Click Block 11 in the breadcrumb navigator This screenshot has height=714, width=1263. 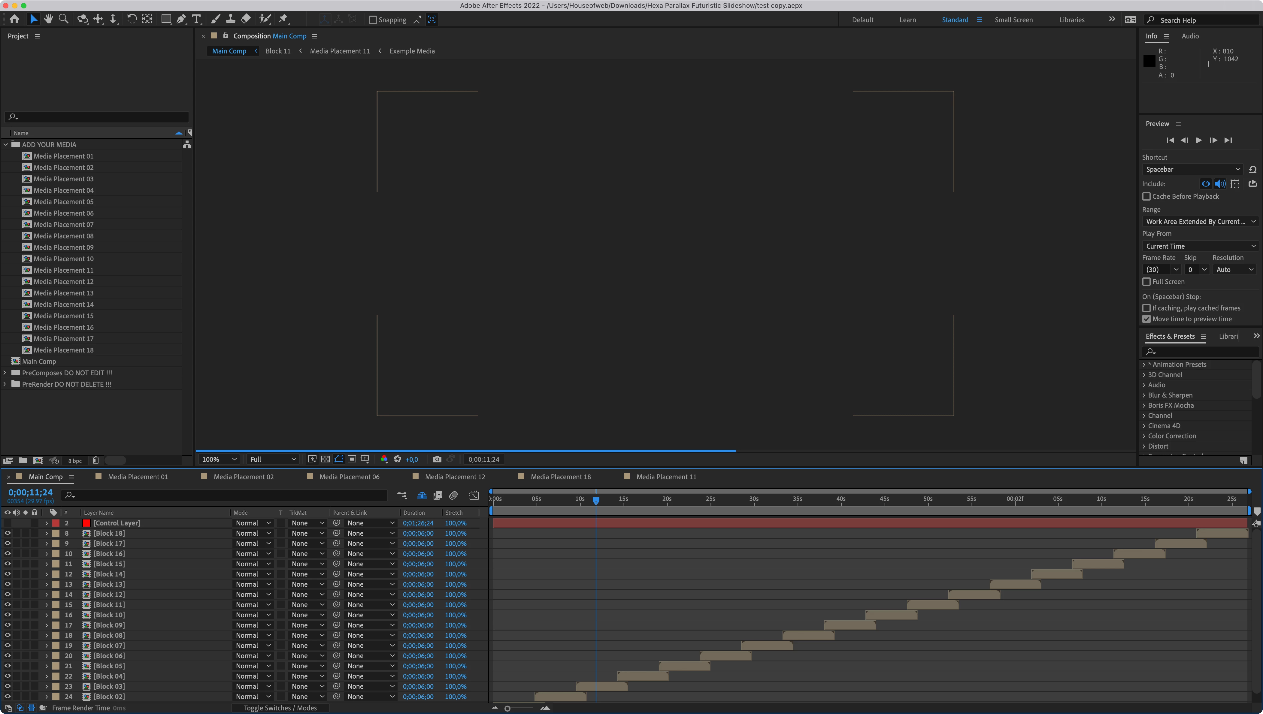point(278,51)
